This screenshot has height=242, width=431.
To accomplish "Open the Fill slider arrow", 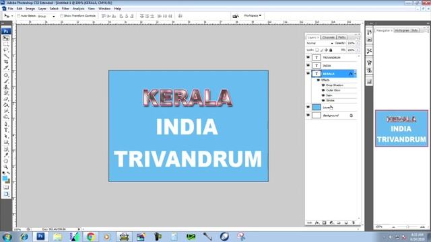I will click(358, 50).
